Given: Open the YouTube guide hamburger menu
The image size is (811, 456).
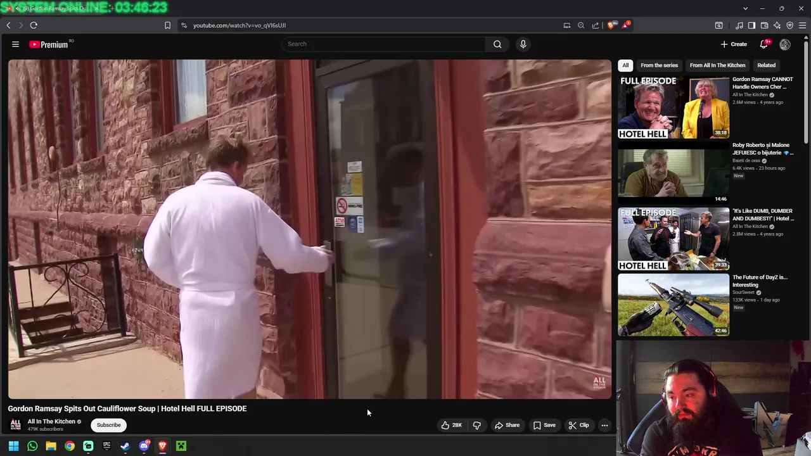Looking at the screenshot, I should (15, 44).
